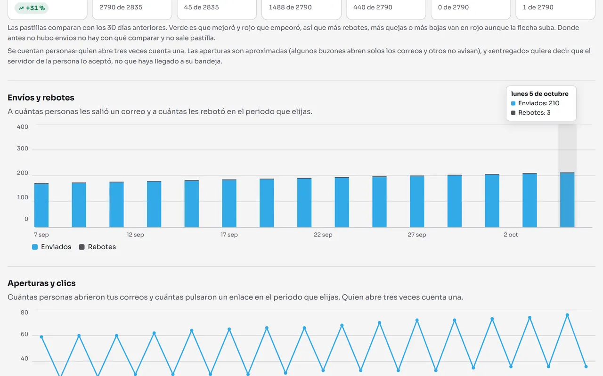This screenshot has height=376, width=603.
Task: Click the "22 sep" date axis label
Action: tap(323, 235)
